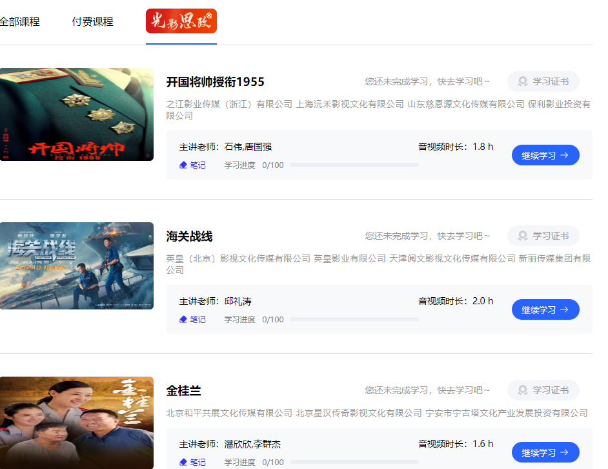608x469 pixels.
Task: Click the note pencil icon for 海关战线
Action: click(x=183, y=320)
